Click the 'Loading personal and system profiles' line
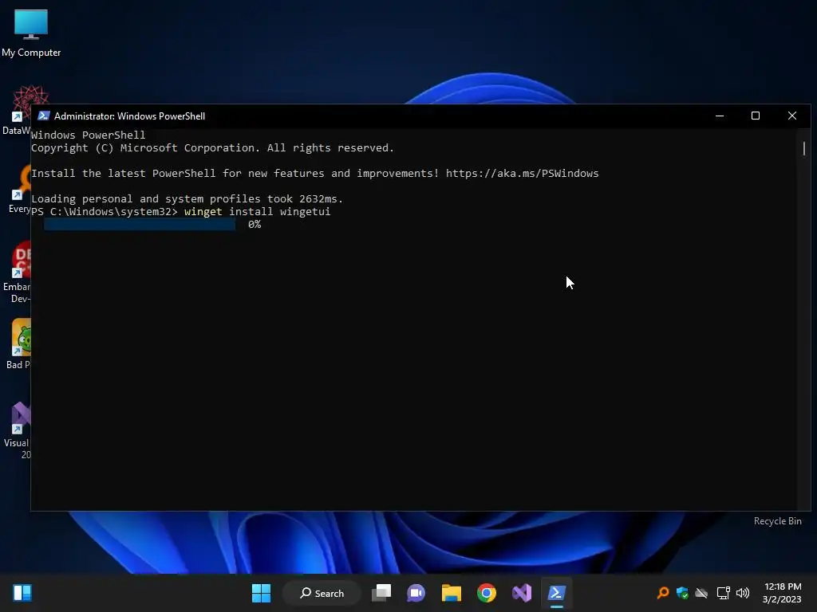The image size is (817, 612). [187, 198]
